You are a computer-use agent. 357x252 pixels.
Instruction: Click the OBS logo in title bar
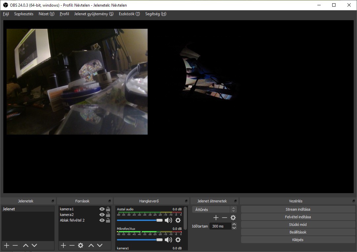click(x=6, y=5)
